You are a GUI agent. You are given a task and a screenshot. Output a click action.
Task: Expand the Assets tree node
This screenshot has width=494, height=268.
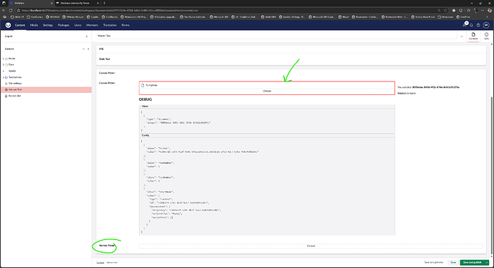point(4,71)
